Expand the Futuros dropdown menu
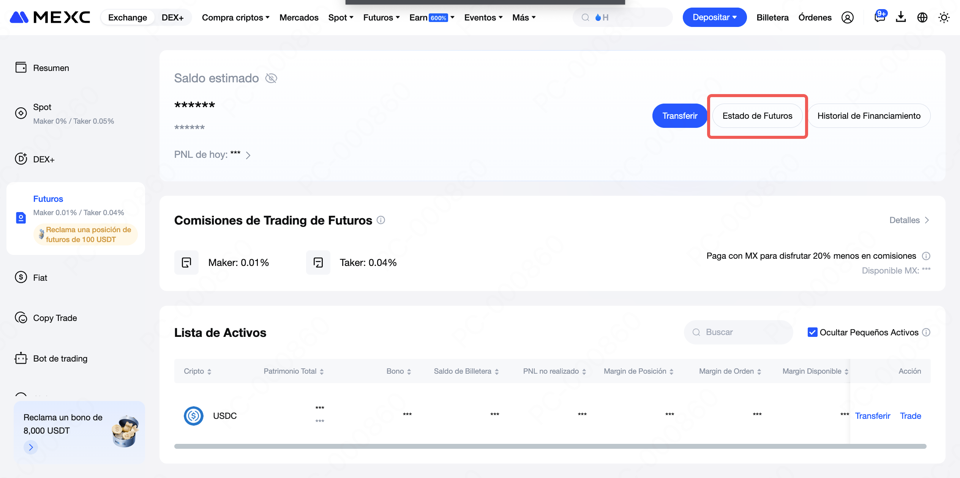Screen dimensions: 960x478 [381, 17]
